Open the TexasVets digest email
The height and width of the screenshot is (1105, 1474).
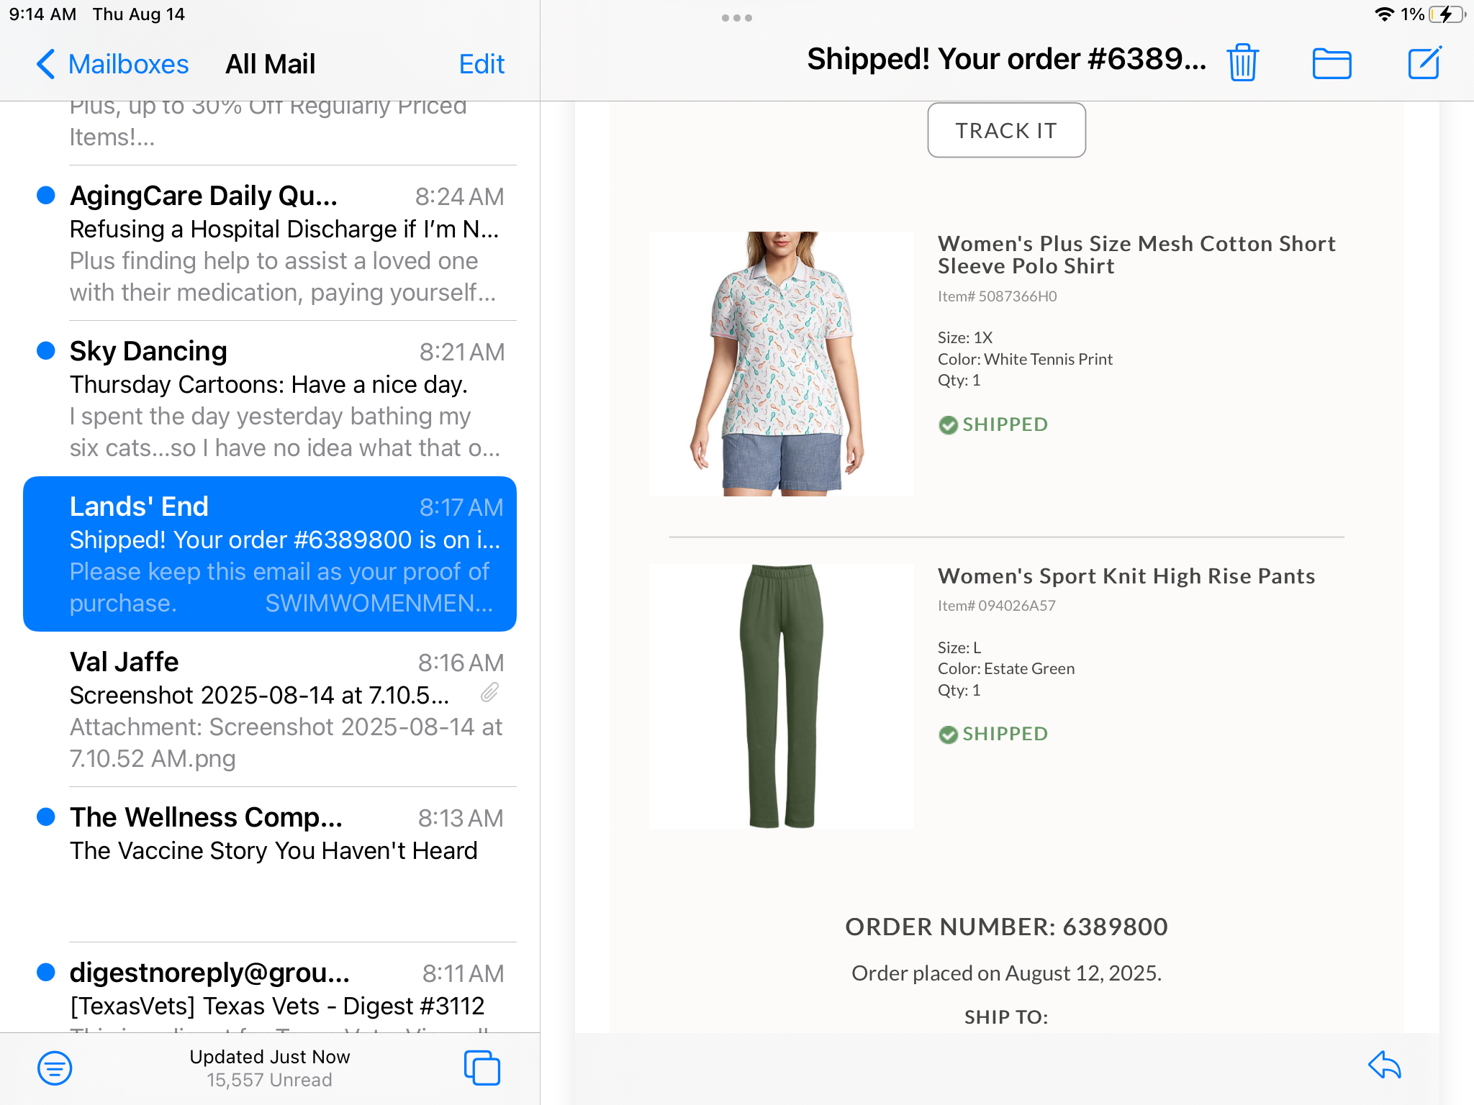point(270,988)
